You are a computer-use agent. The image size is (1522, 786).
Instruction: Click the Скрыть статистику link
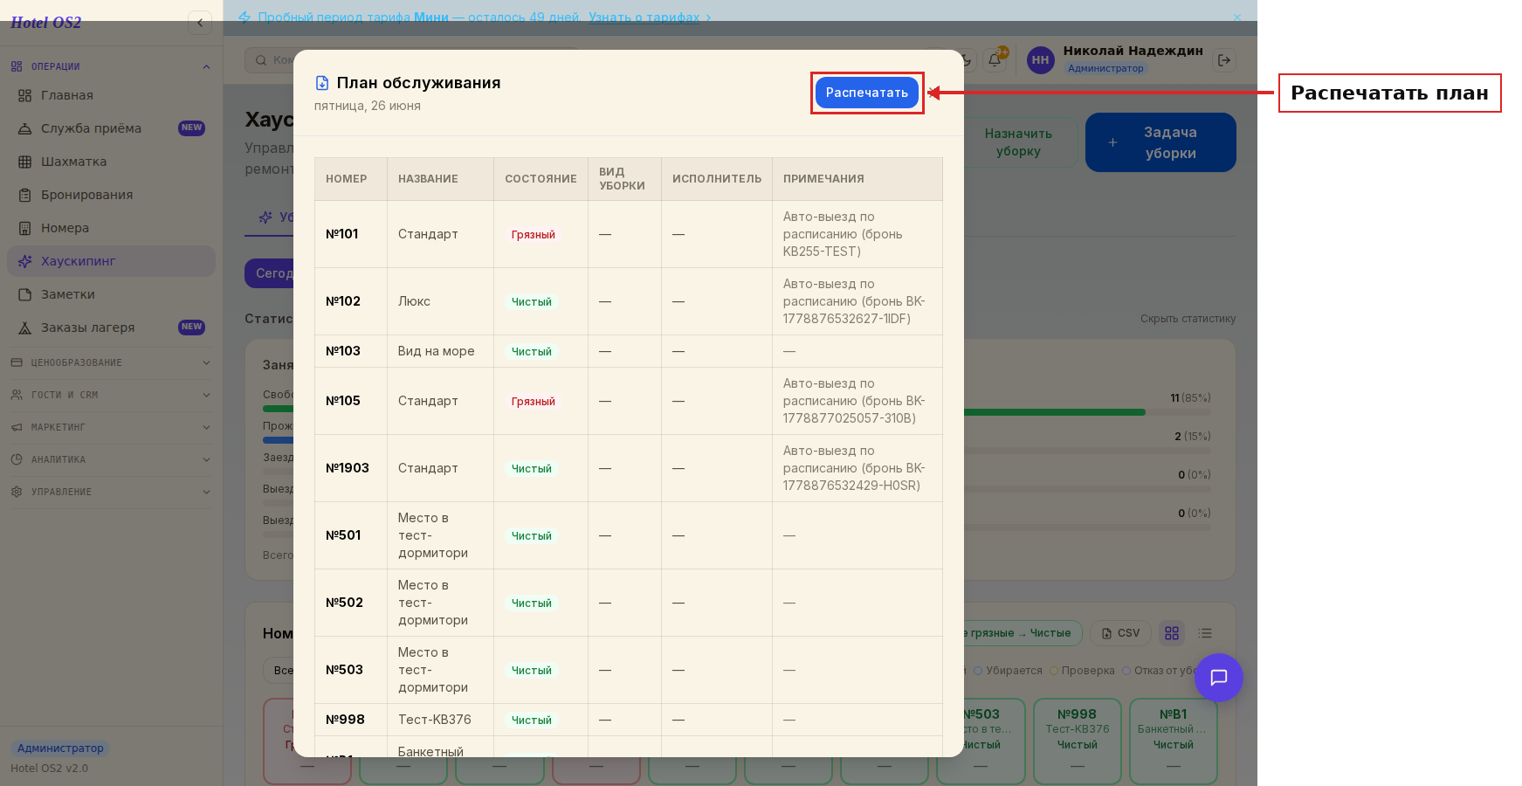[x=1188, y=319]
